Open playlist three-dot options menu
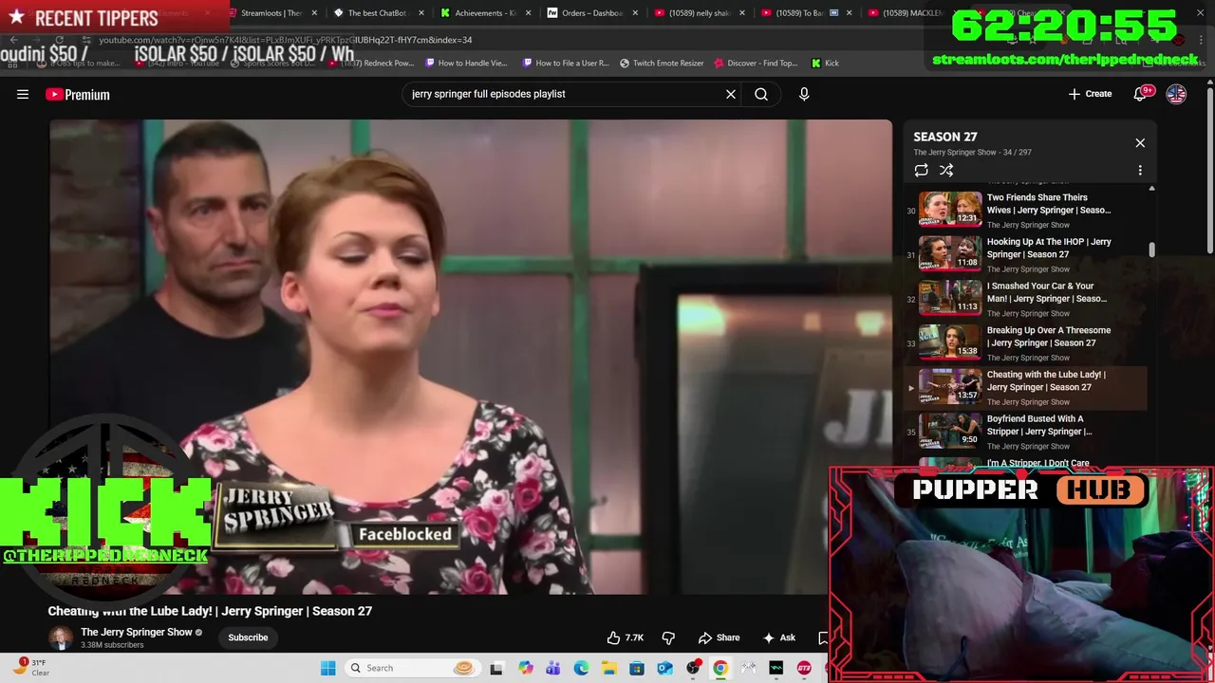 (x=1140, y=170)
